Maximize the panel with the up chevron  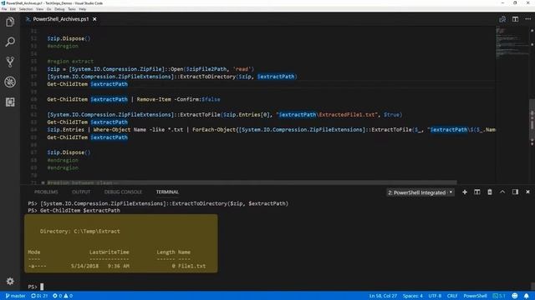[502, 192]
